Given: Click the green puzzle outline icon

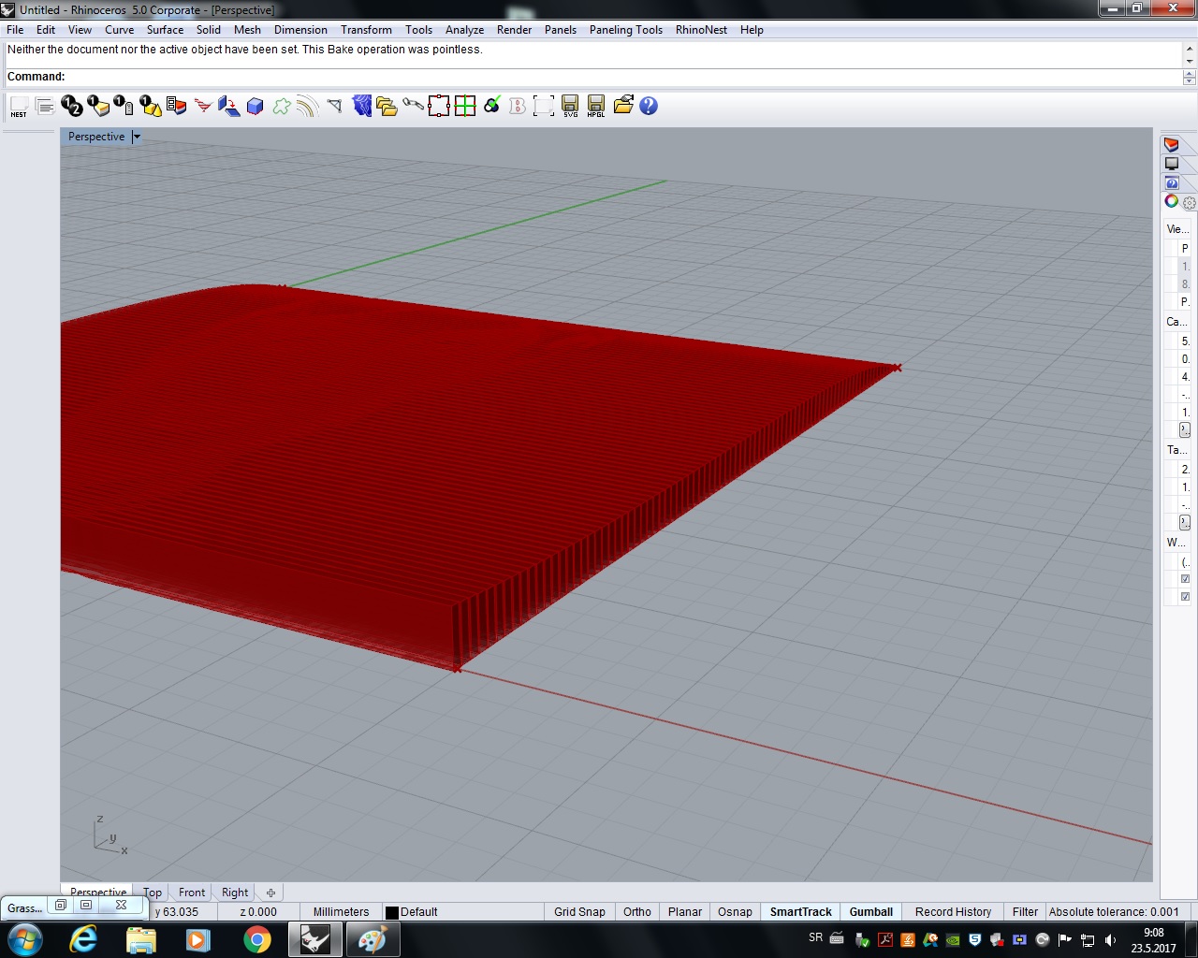Looking at the screenshot, I should click(282, 107).
